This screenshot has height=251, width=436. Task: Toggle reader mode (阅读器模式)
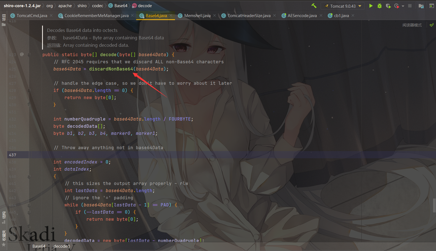coord(412,25)
